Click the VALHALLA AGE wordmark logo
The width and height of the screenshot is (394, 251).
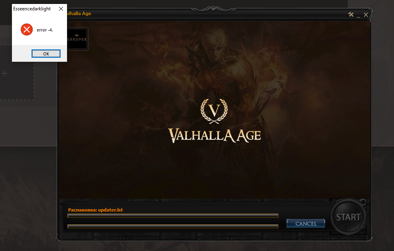(215, 135)
